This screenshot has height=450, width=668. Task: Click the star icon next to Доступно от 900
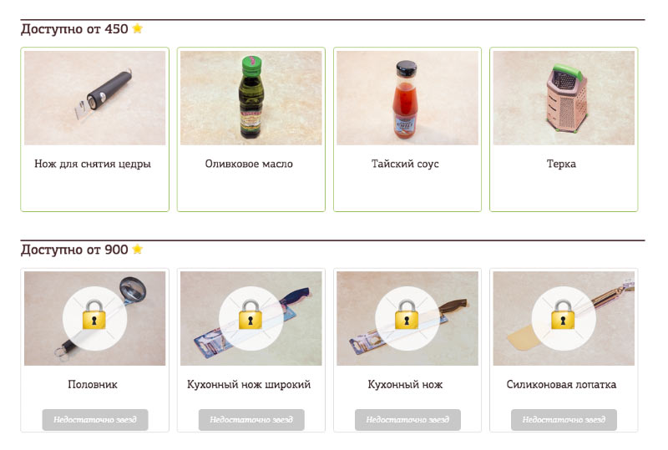138,249
